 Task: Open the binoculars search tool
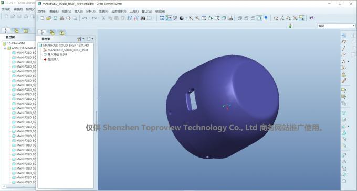pyautogui.click(x=143, y=18)
